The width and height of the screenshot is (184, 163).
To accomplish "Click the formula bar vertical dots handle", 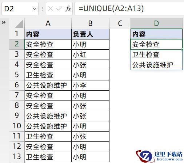I will tap(42, 9).
